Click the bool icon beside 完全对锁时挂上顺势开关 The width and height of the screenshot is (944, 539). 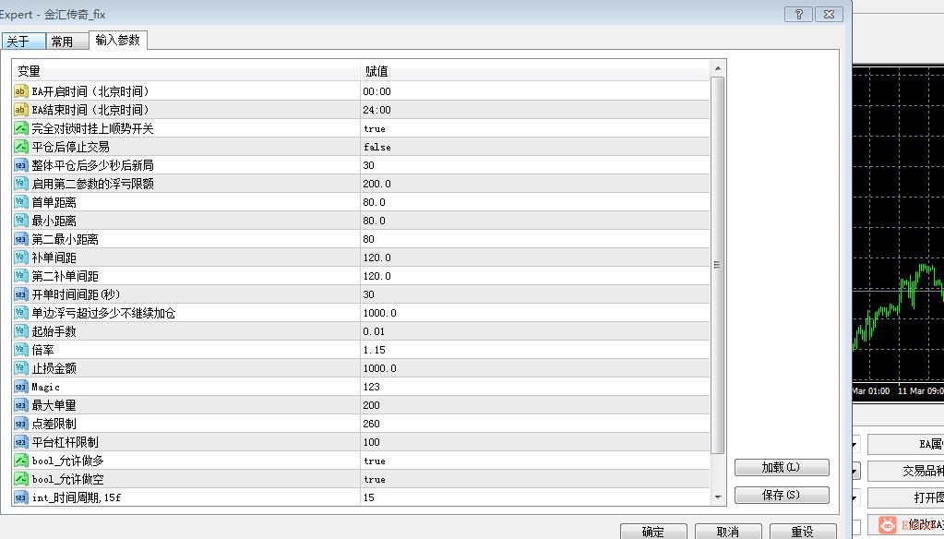click(20, 128)
